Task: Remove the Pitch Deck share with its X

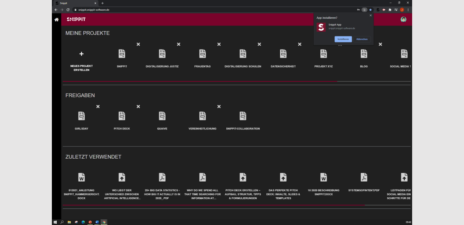Action: click(x=138, y=106)
